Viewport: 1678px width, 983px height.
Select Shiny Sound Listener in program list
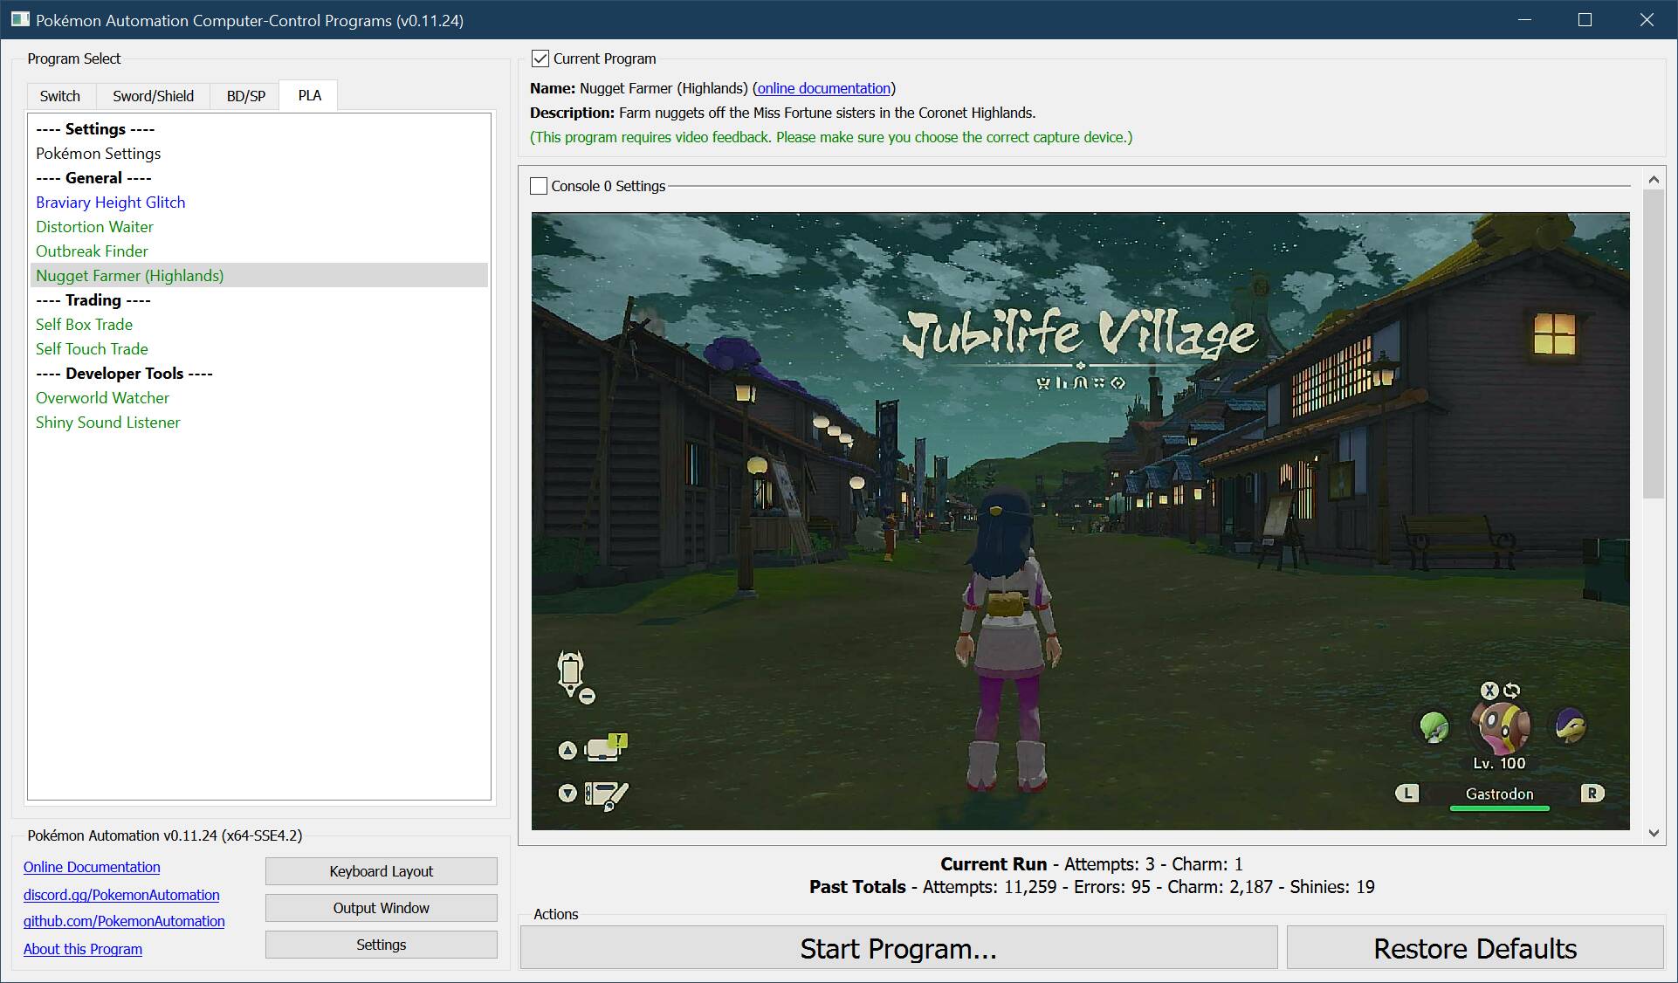pyautogui.click(x=107, y=423)
